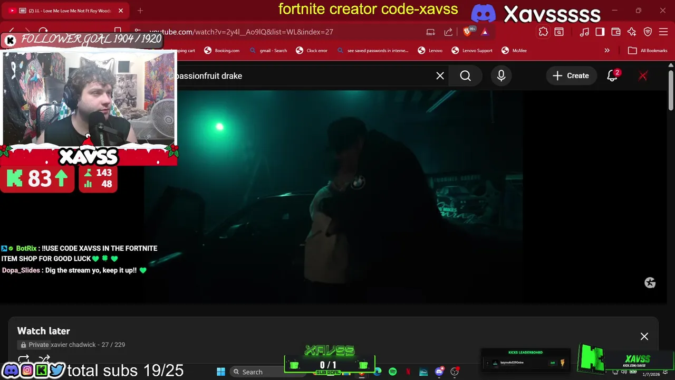Open the McAfee bookmark
This screenshot has width=675, height=380.
[514, 51]
